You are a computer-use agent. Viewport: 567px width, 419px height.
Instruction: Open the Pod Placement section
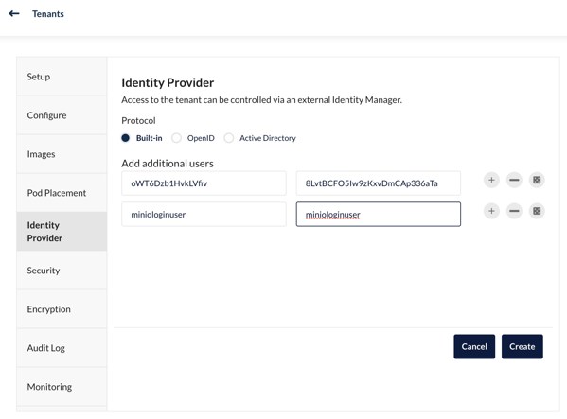(x=62, y=193)
